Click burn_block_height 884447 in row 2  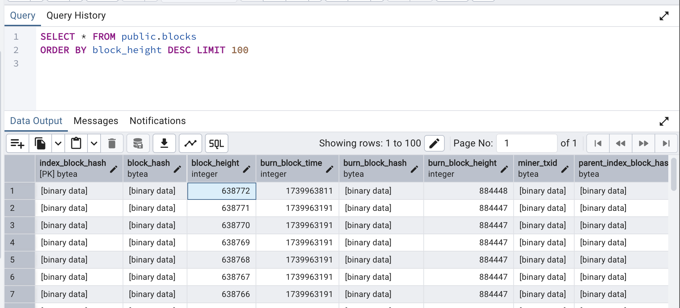(x=468, y=208)
